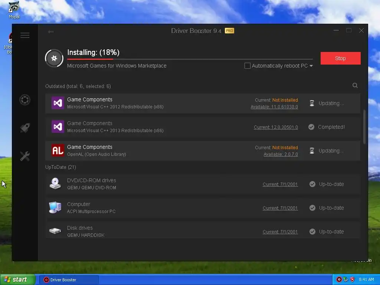Viewport: 380px width, 285px height.
Task: Click the Disk drives icon
Action: 55,231
